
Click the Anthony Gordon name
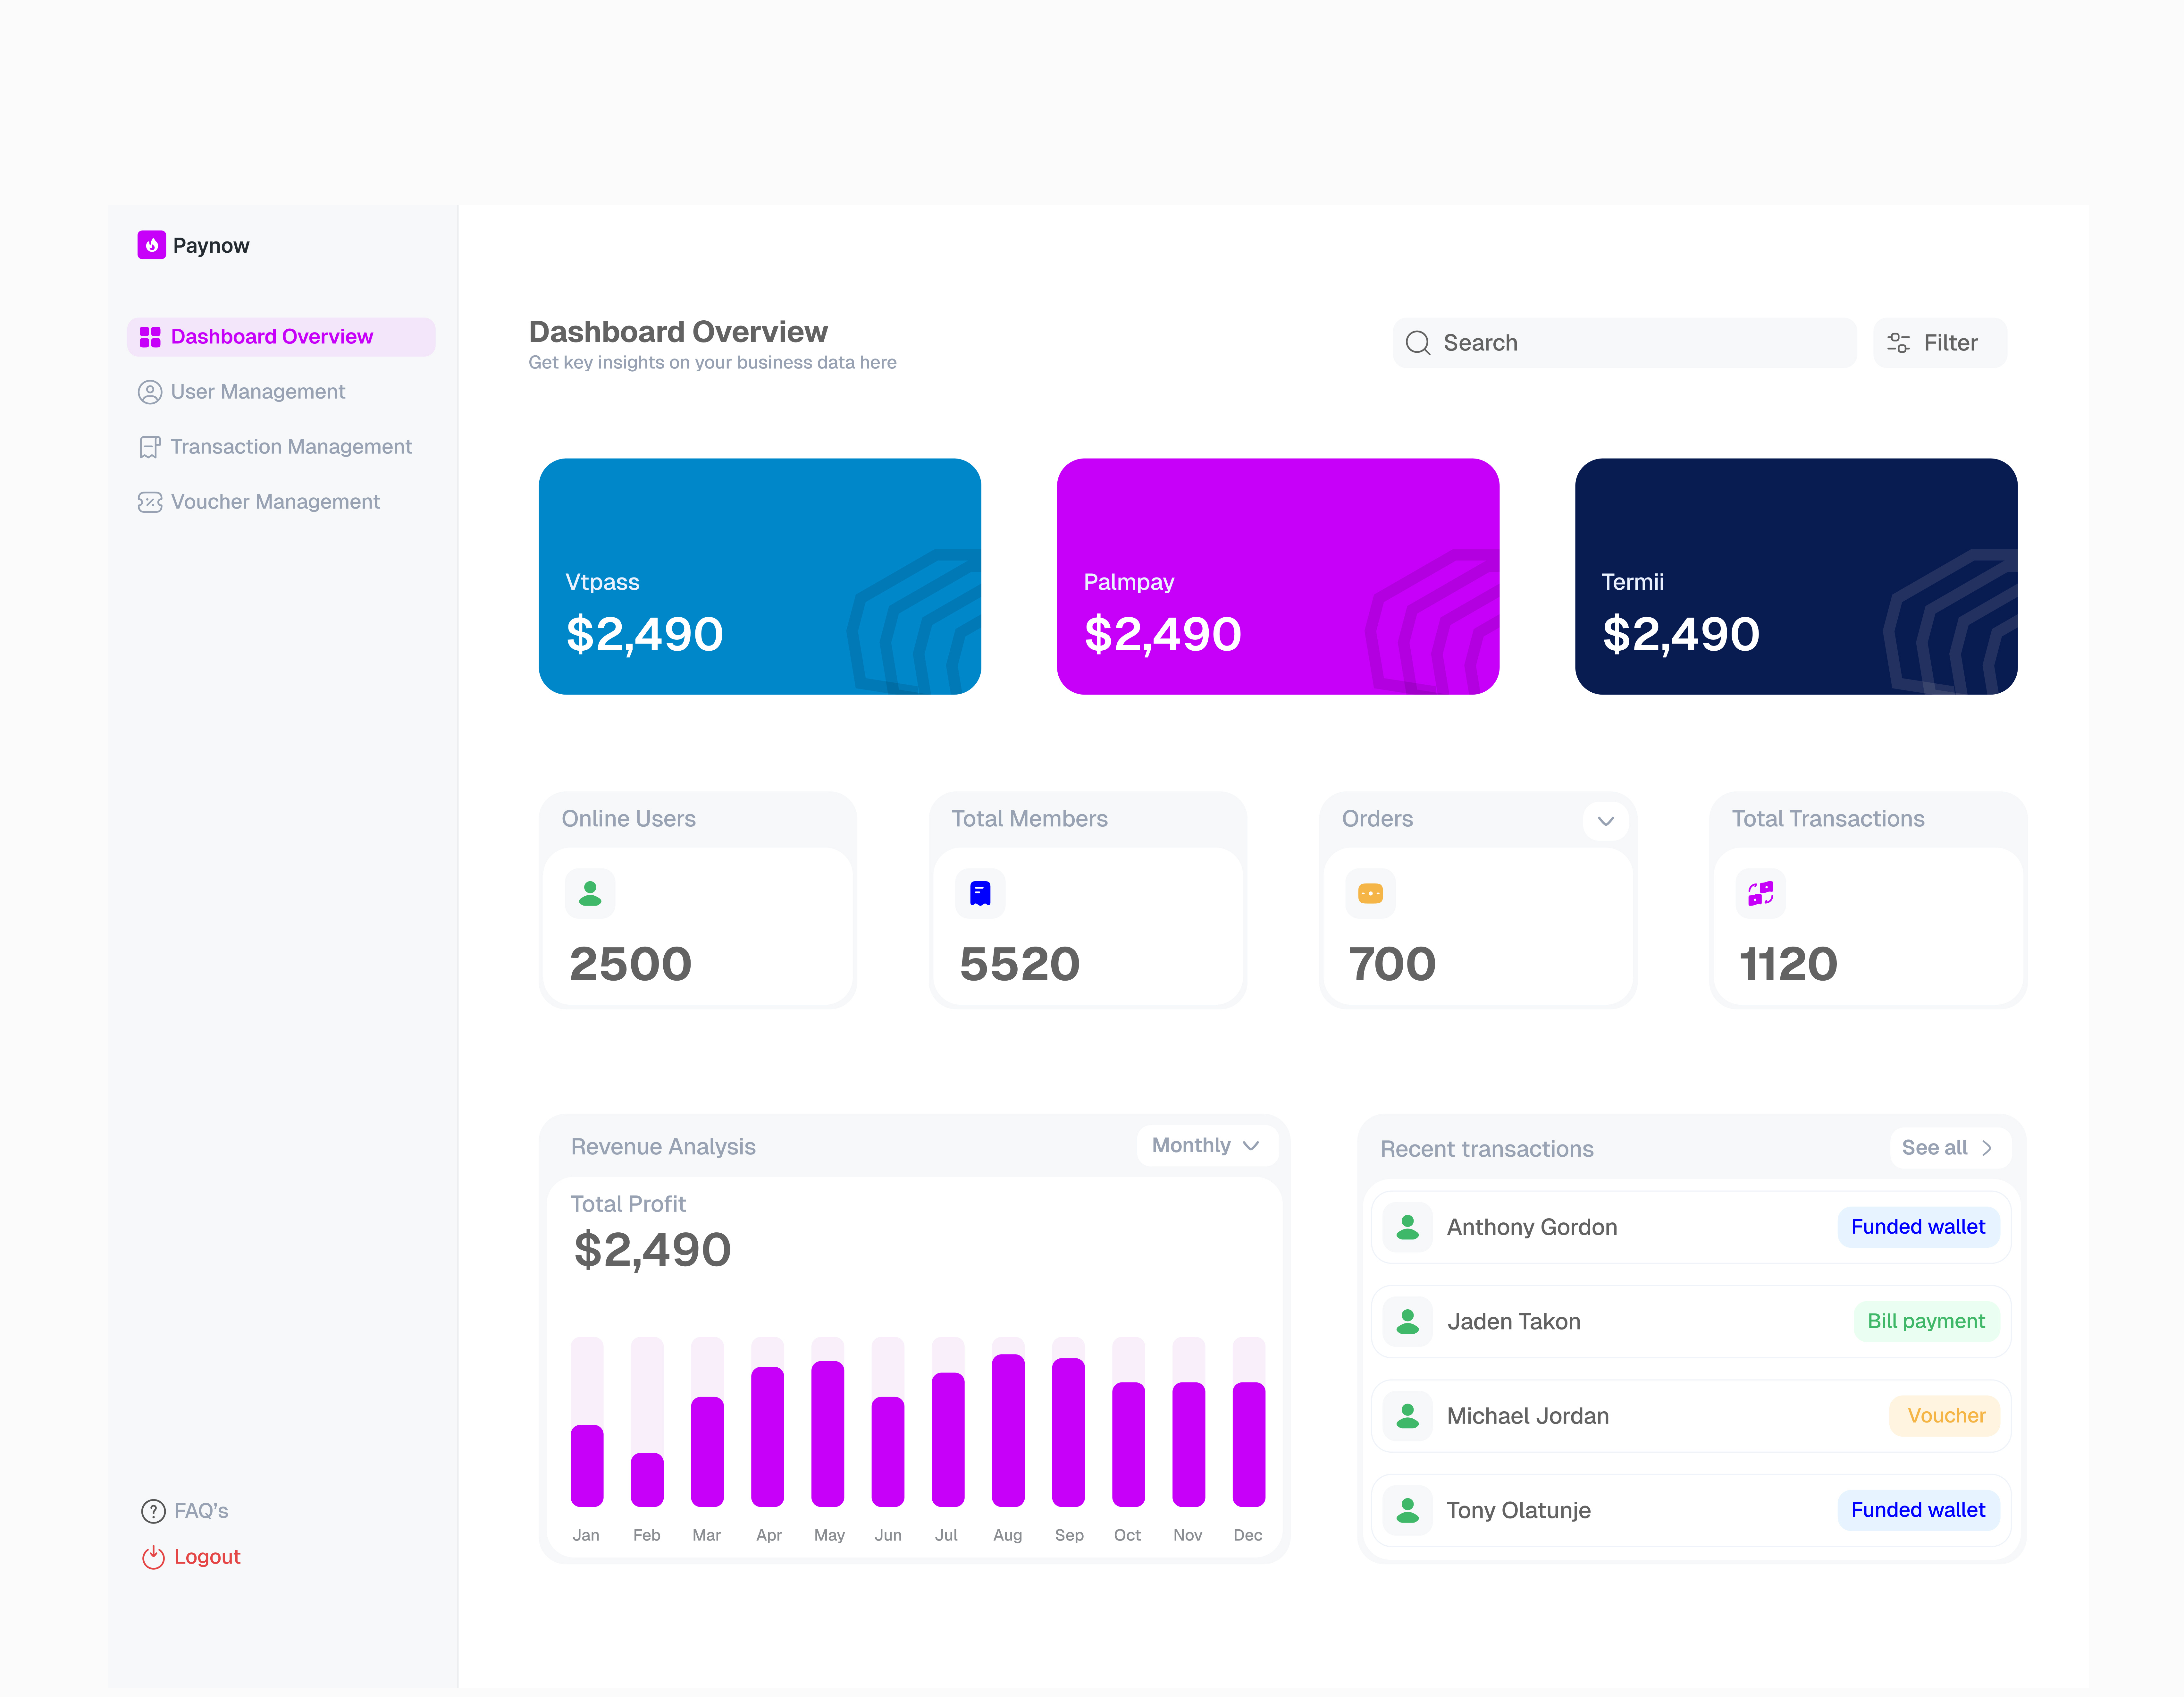(x=1532, y=1227)
